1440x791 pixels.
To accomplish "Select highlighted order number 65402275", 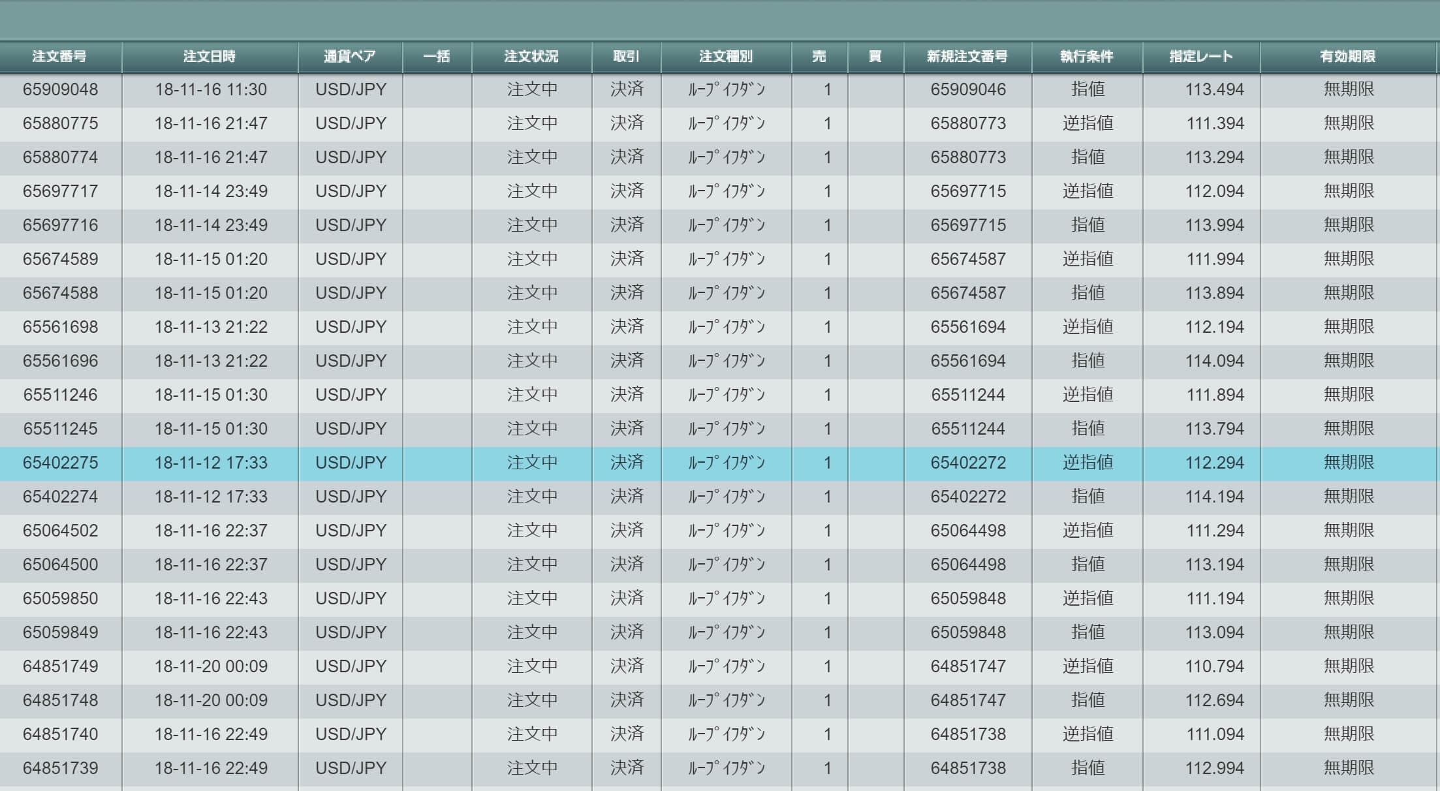I will (60, 463).
